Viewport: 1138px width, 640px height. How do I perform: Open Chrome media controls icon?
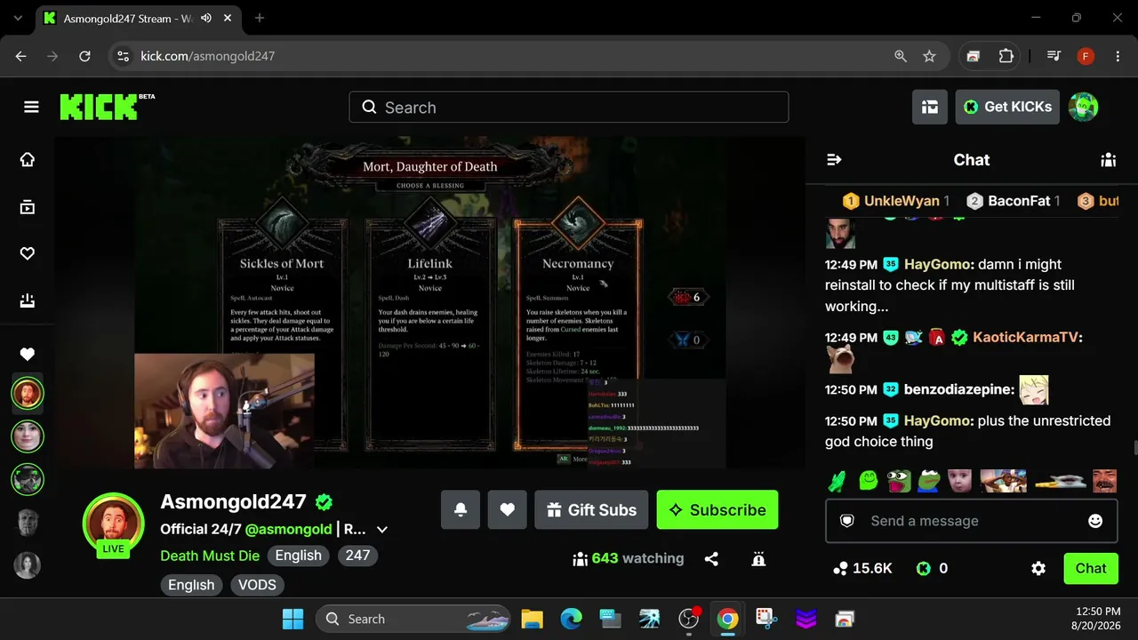(x=1054, y=56)
